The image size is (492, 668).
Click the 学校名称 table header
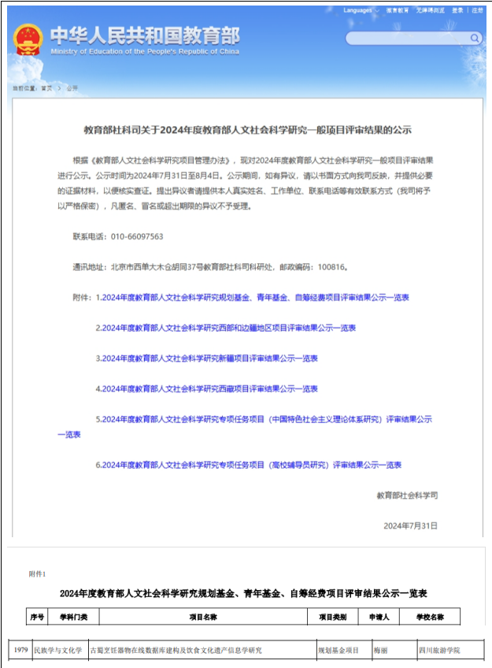430,617
